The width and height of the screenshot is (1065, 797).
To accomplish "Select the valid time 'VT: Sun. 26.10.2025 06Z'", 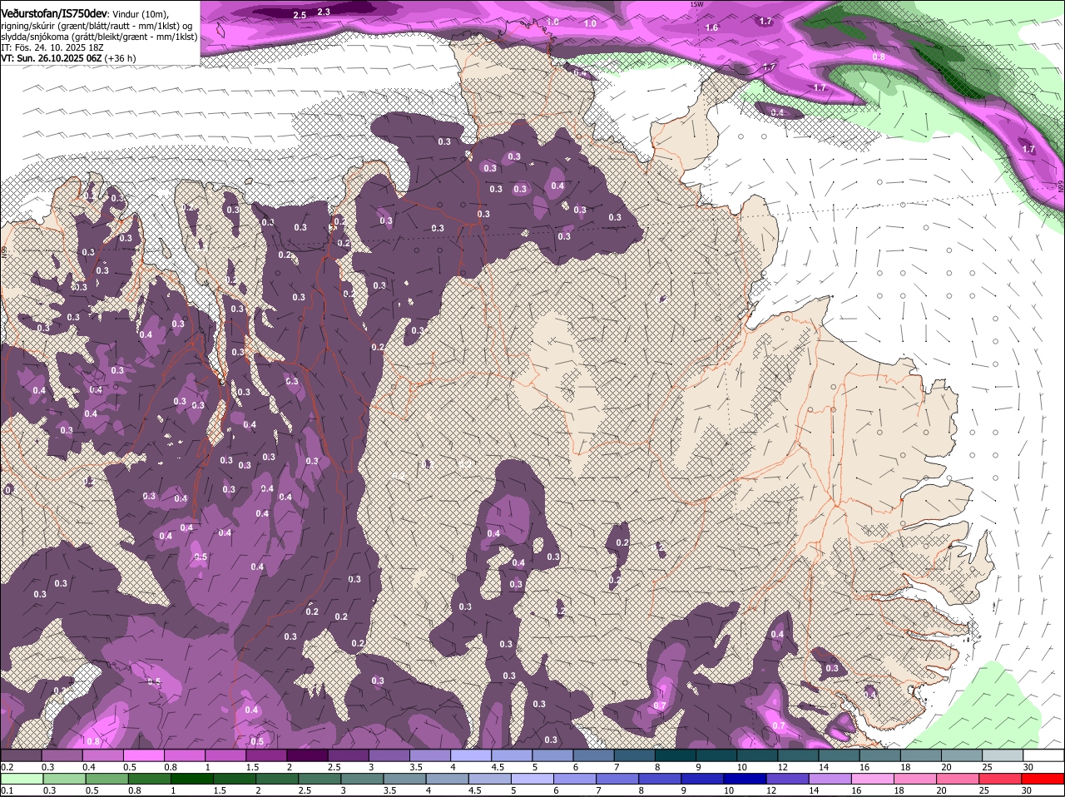I will coord(52,58).
